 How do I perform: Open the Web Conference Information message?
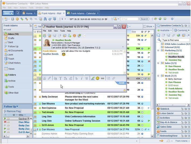click(92, 116)
